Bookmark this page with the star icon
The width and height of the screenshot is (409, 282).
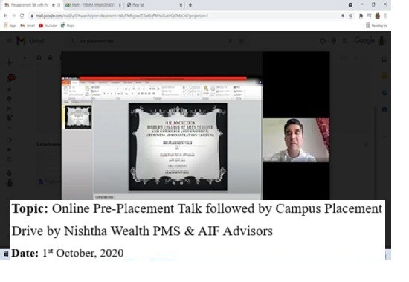(350, 16)
